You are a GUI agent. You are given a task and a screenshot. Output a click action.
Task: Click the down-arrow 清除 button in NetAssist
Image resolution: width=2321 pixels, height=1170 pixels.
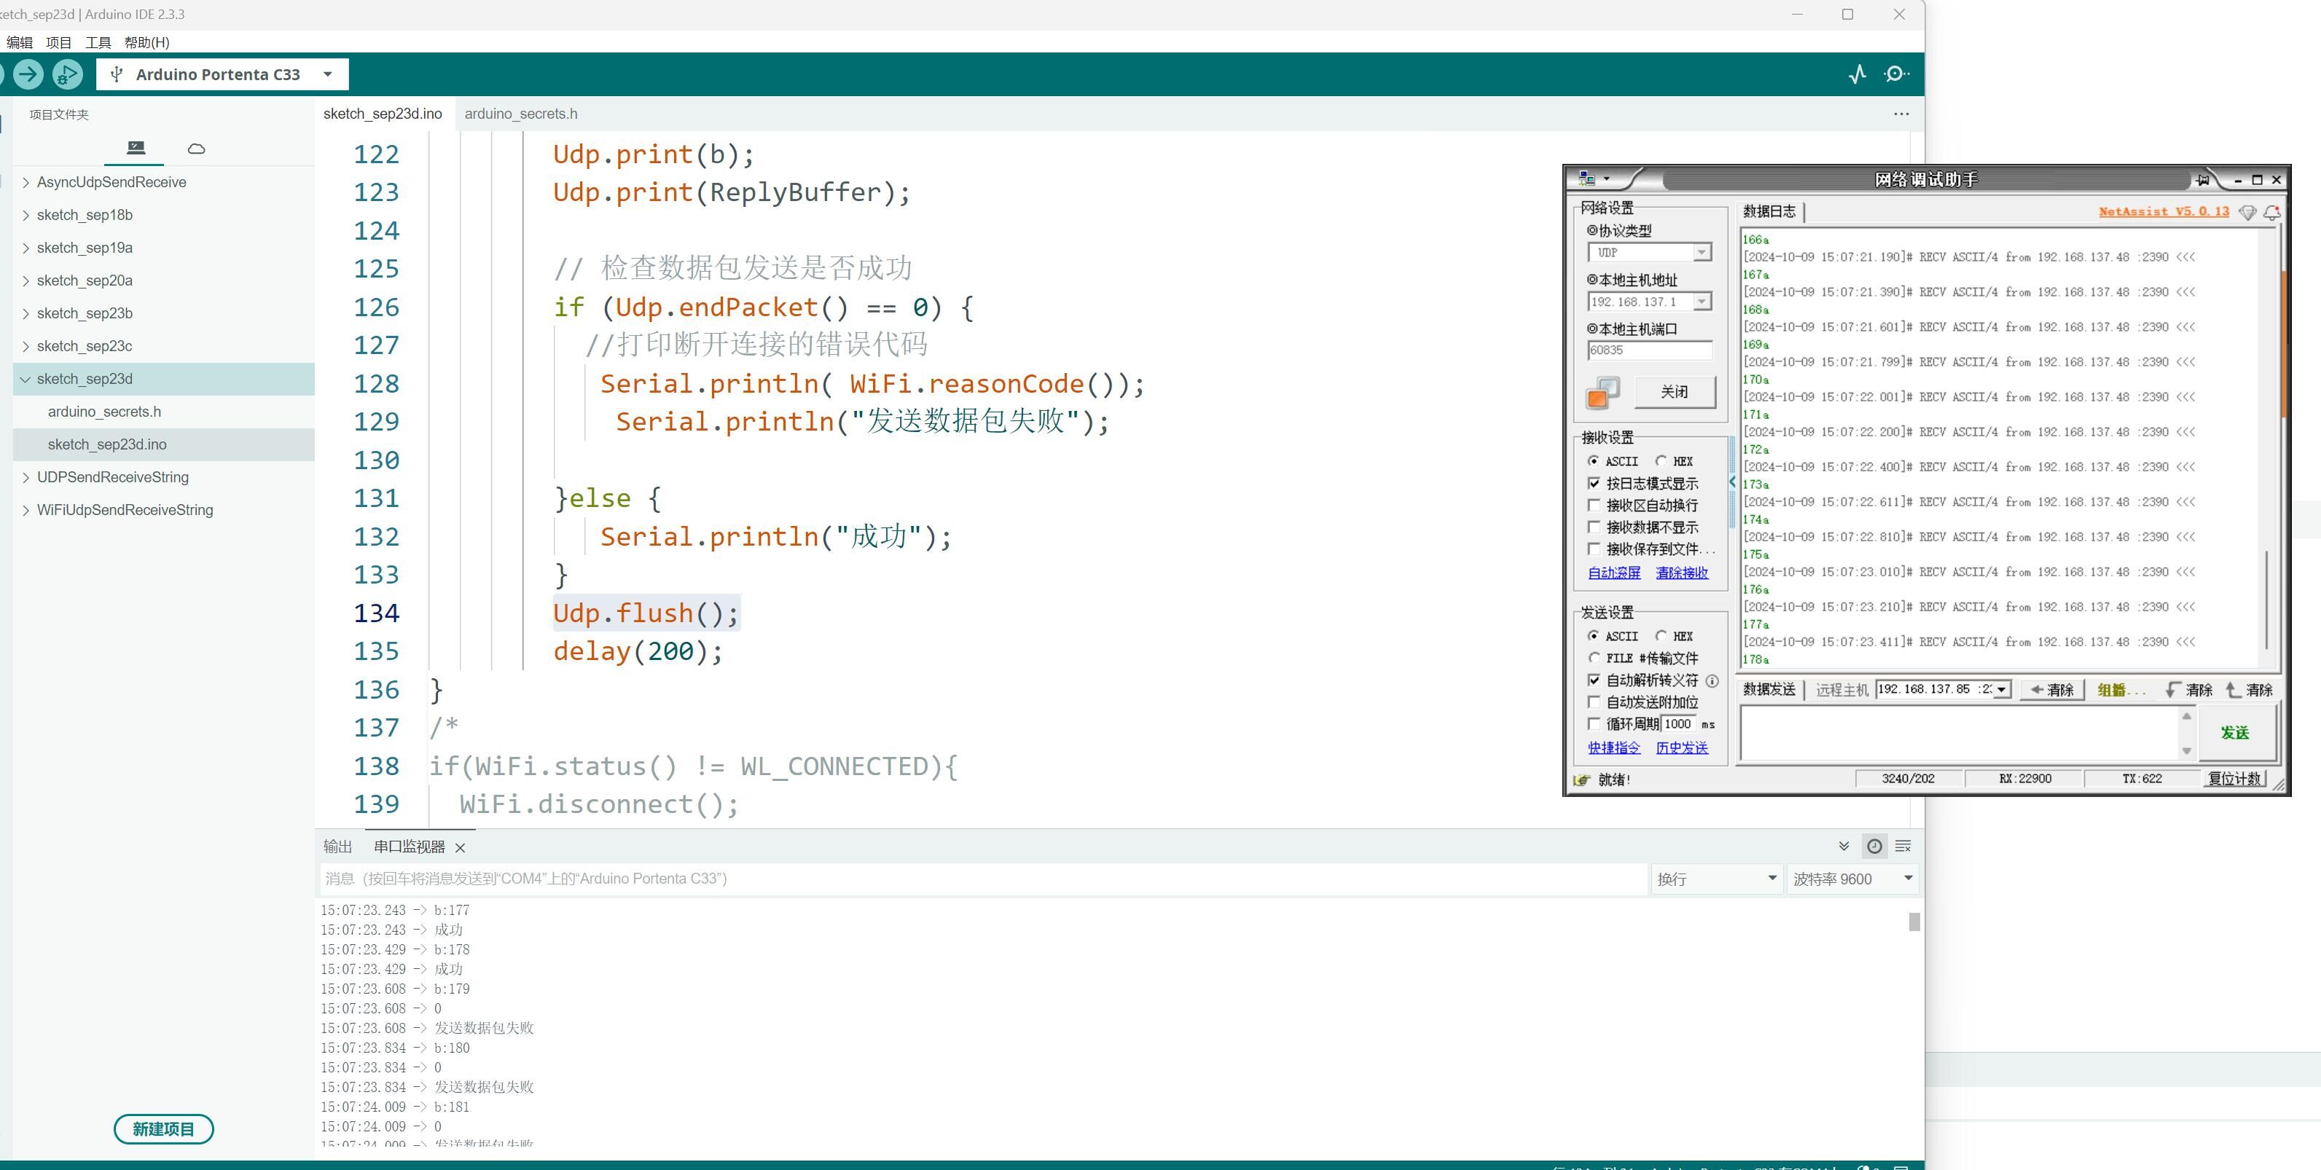pos(2188,690)
